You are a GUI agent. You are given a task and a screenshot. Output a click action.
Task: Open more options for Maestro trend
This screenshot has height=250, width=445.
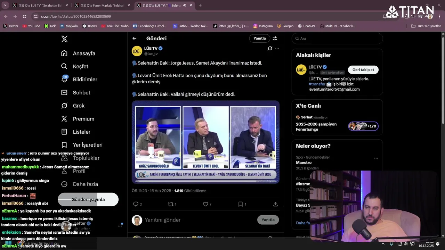tap(376, 158)
